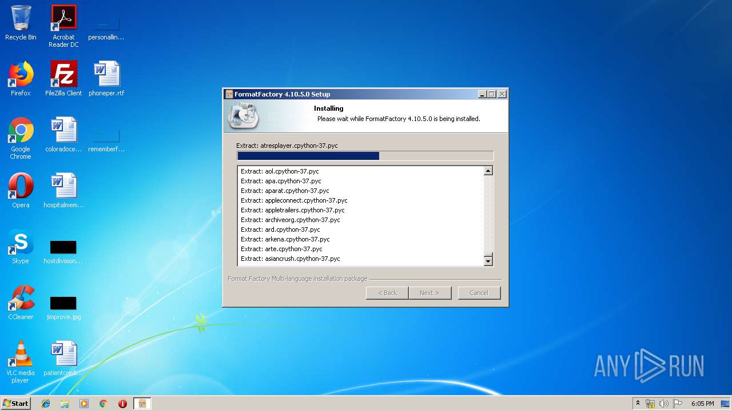732x411 pixels.
Task: Select the log line asiancrush.cpython-37.pyc
Action: 291,259
